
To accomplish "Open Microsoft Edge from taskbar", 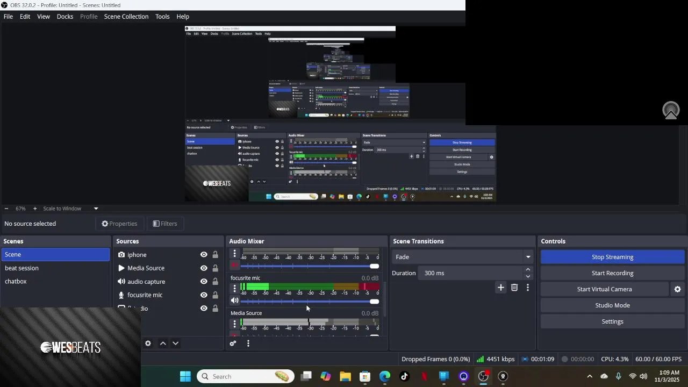I will 385,376.
